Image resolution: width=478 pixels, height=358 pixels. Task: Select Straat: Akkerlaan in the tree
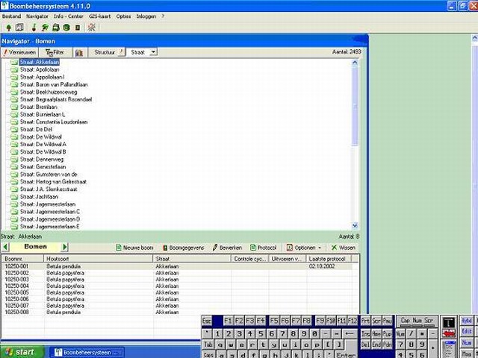(40, 62)
